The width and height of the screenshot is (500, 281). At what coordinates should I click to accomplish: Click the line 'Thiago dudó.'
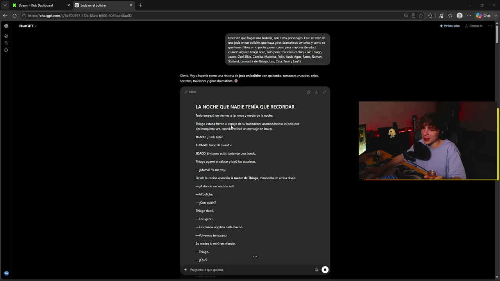pos(205,211)
